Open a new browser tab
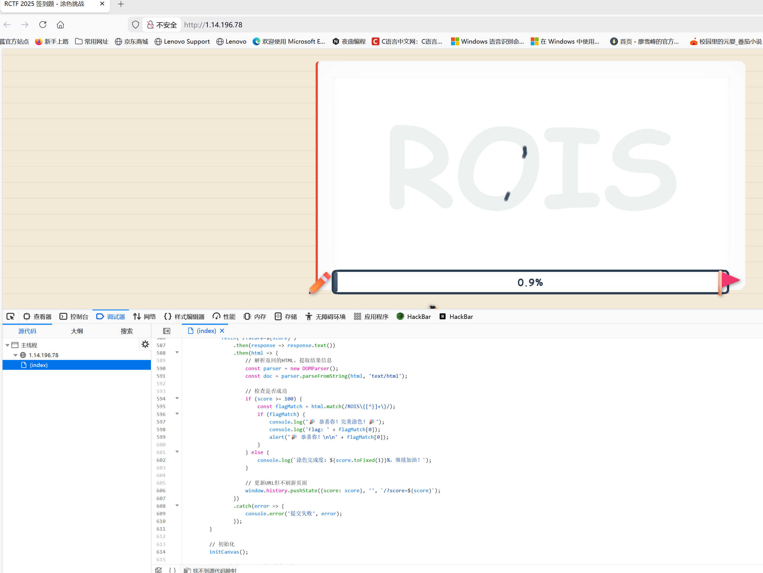The width and height of the screenshot is (763, 573). [121, 4]
